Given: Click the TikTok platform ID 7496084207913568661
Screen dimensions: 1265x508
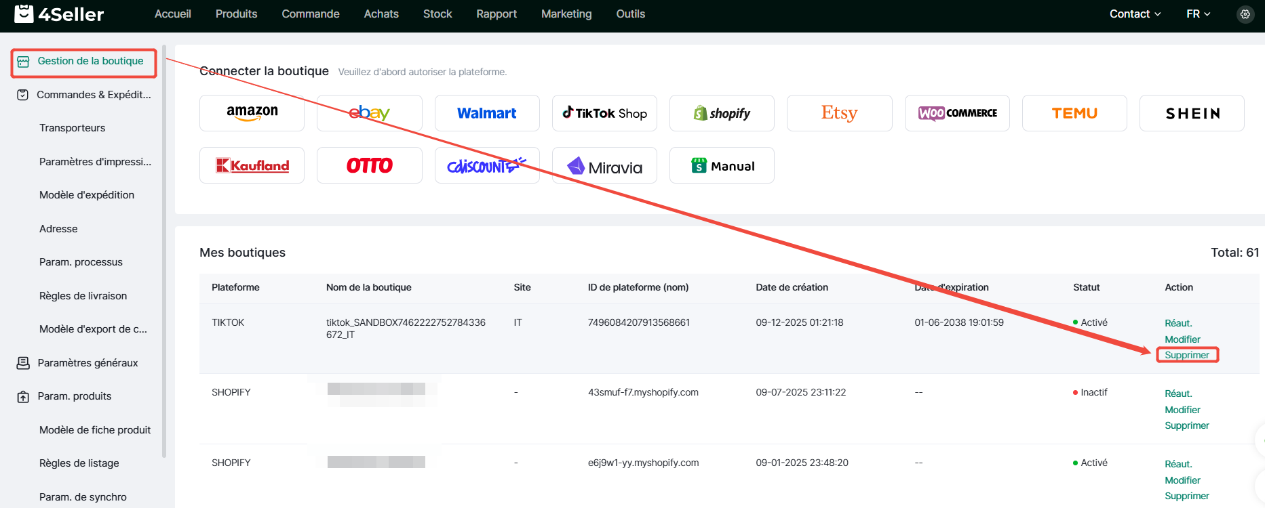Looking at the screenshot, I should pyautogui.click(x=639, y=322).
